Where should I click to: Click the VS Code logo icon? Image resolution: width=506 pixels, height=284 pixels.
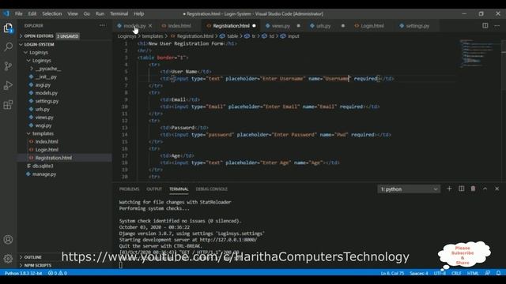point(6,13)
